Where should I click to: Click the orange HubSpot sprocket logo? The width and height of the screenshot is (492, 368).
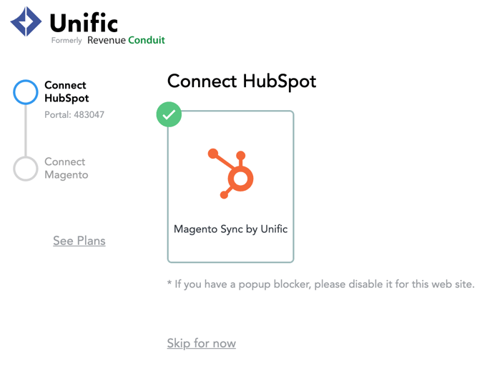[230, 174]
